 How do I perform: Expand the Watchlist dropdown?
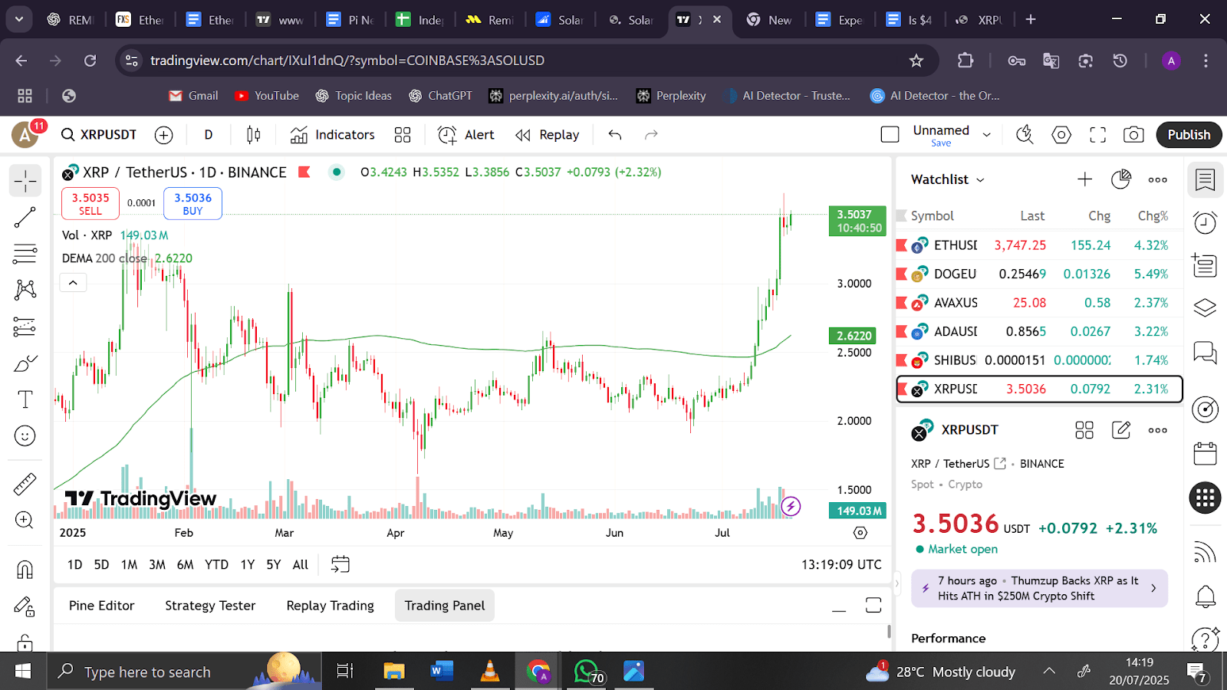(x=948, y=179)
